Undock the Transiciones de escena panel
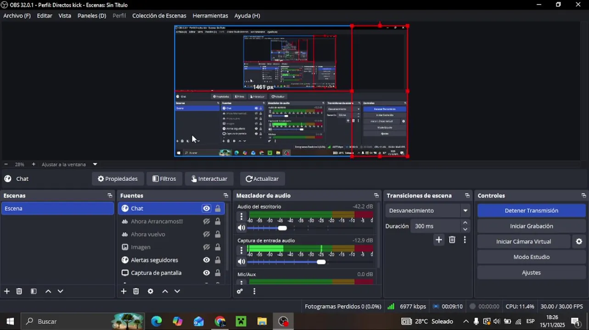The width and height of the screenshot is (589, 330). pos(467,196)
